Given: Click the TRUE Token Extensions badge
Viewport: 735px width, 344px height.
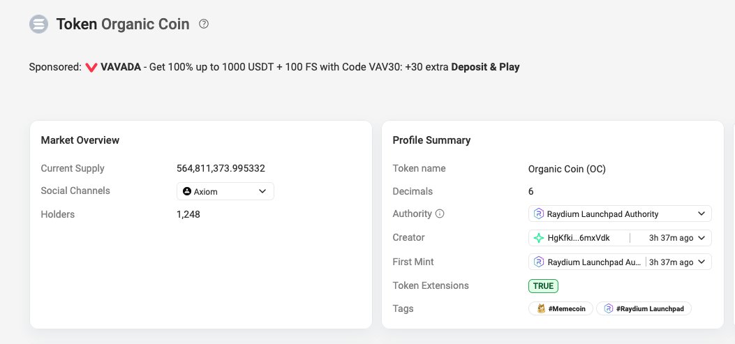Looking at the screenshot, I should [x=543, y=286].
